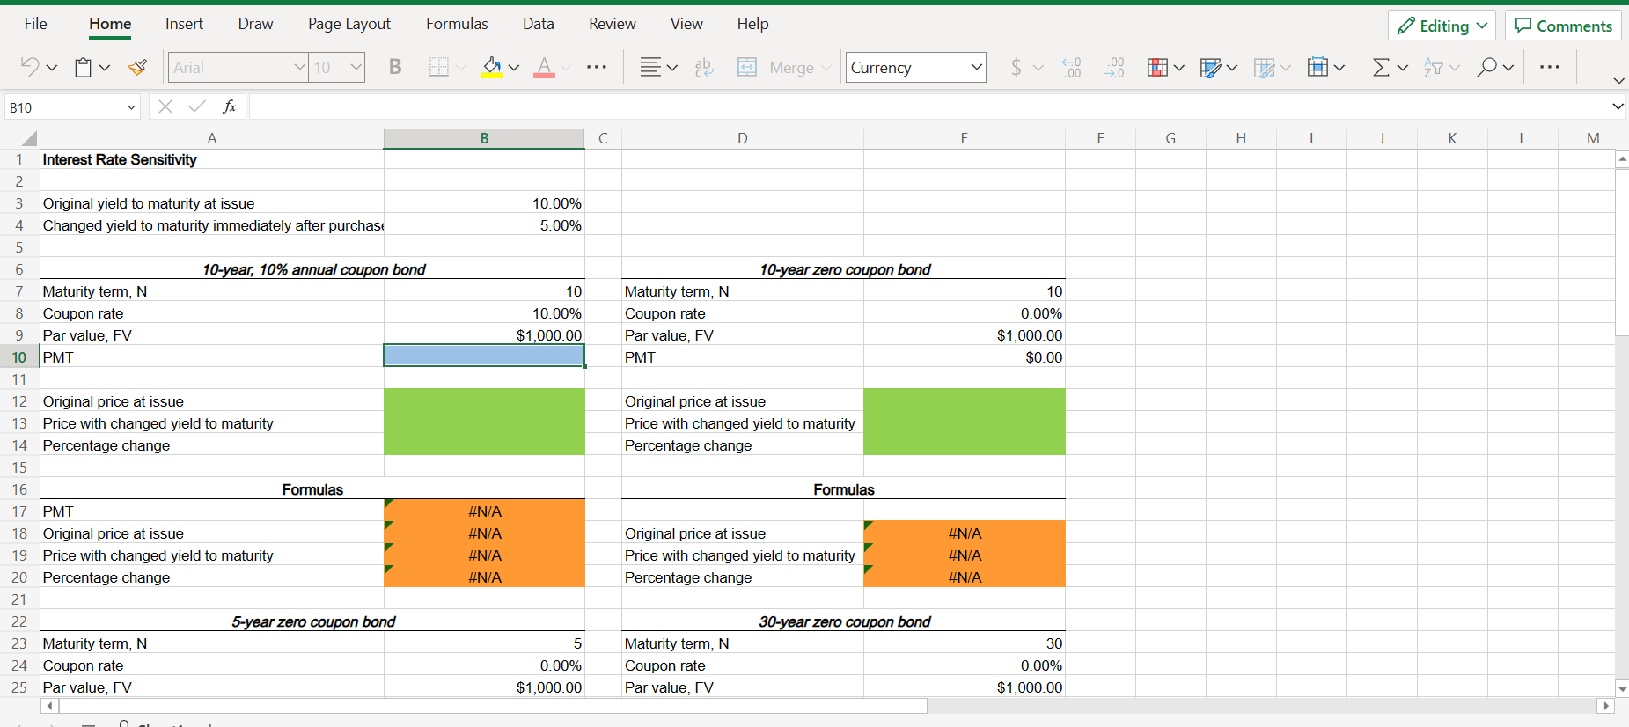Select the Format Painter brush
Viewport: 1629px width, 727px height.
pyautogui.click(x=137, y=67)
